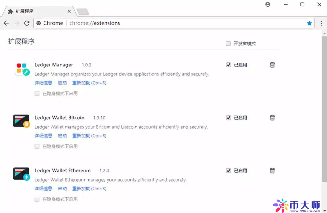Close the Chrome window
This screenshot has width=327, height=213.
click(x=319, y=4)
